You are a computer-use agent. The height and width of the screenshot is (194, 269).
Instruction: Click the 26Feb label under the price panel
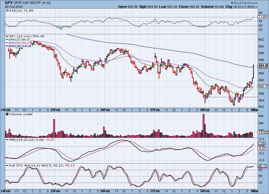(x=105, y=110)
